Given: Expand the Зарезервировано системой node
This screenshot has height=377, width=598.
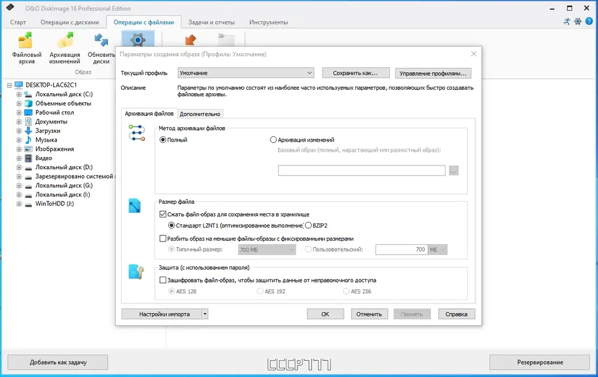Looking at the screenshot, I should click(x=19, y=176).
